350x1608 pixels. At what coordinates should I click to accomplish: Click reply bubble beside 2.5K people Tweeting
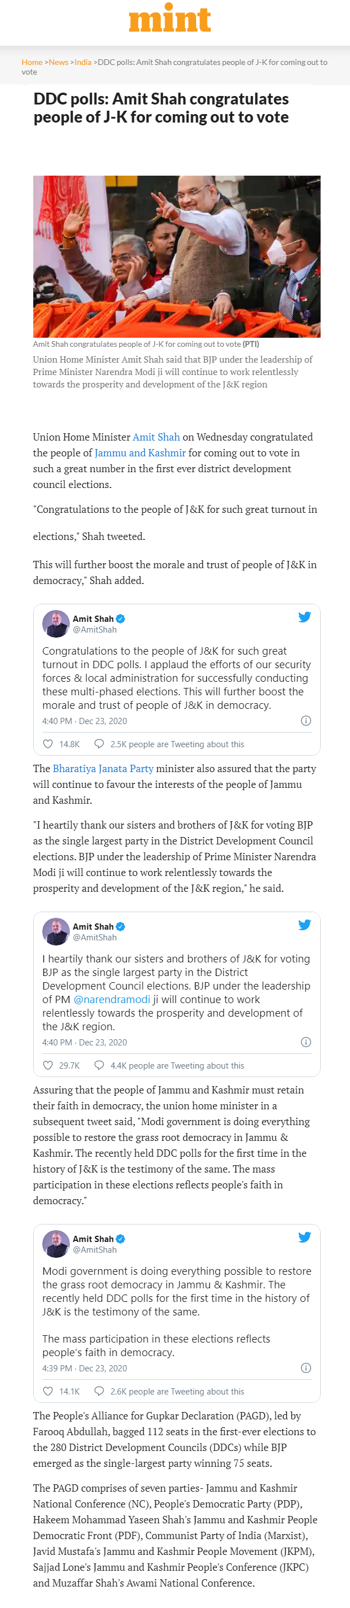[99, 744]
